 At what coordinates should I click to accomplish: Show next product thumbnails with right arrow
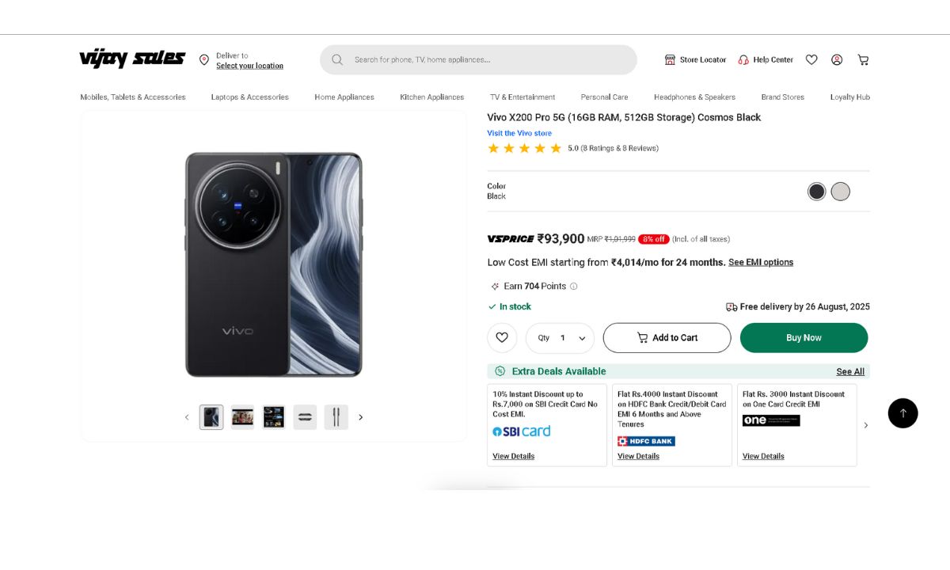[361, 417]
